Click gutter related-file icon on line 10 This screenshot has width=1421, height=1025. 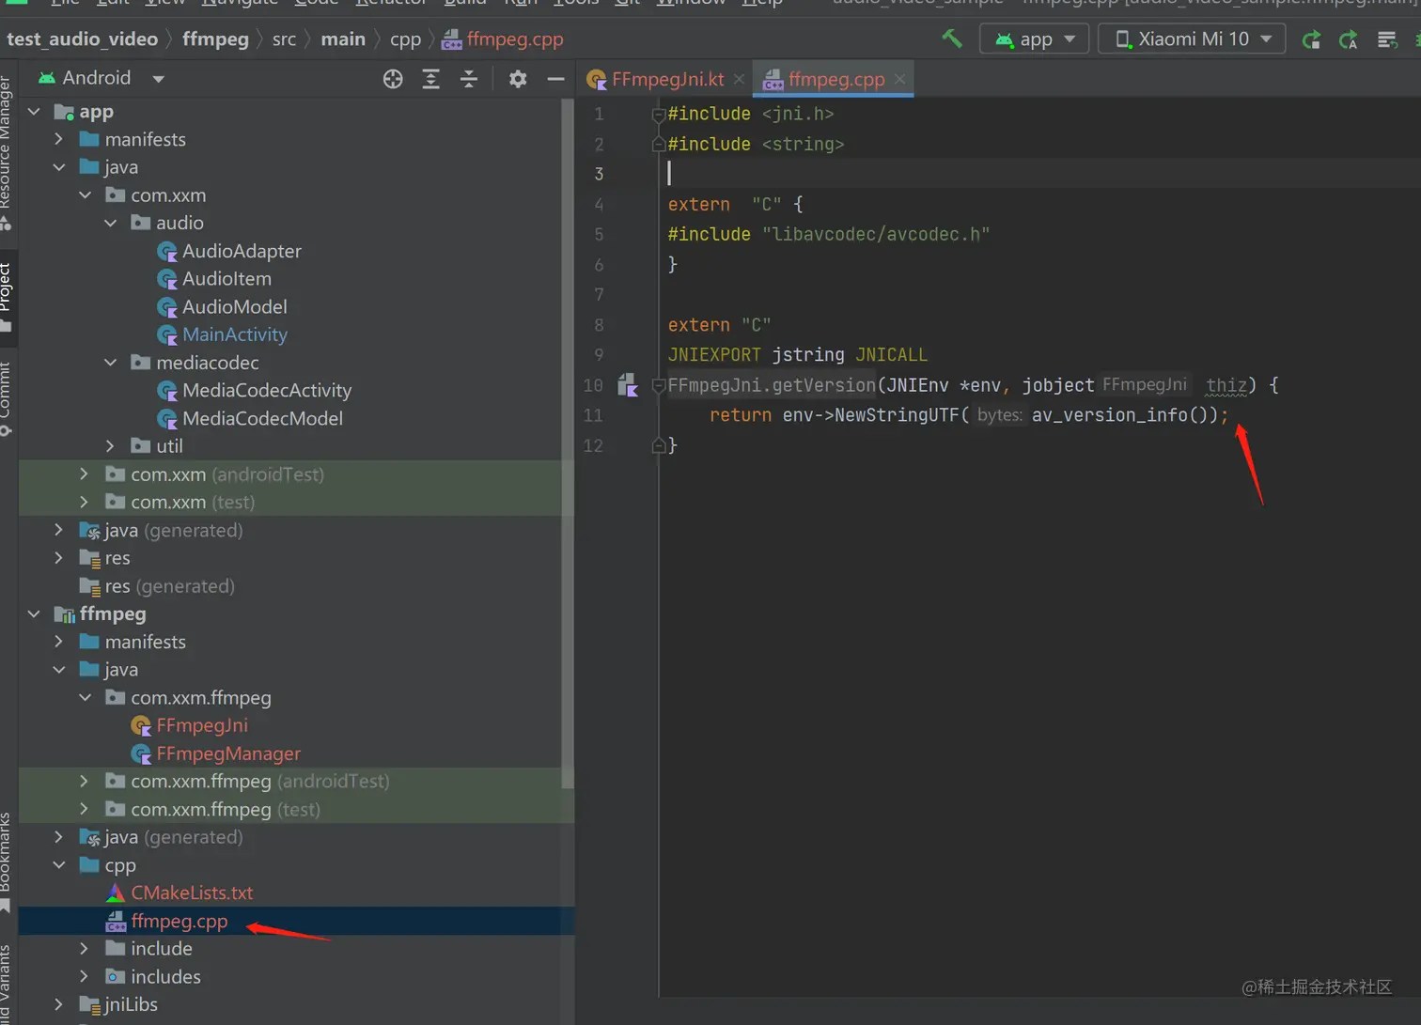pyautogui.click(x=628, y=384)
